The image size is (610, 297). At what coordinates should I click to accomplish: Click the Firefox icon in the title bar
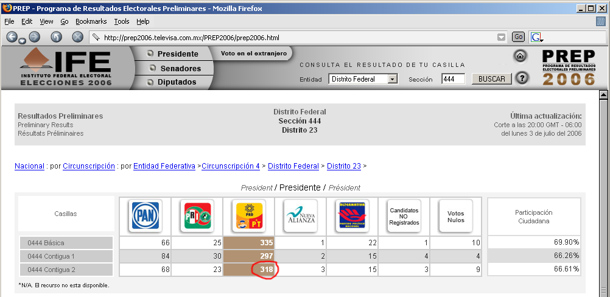7,8
